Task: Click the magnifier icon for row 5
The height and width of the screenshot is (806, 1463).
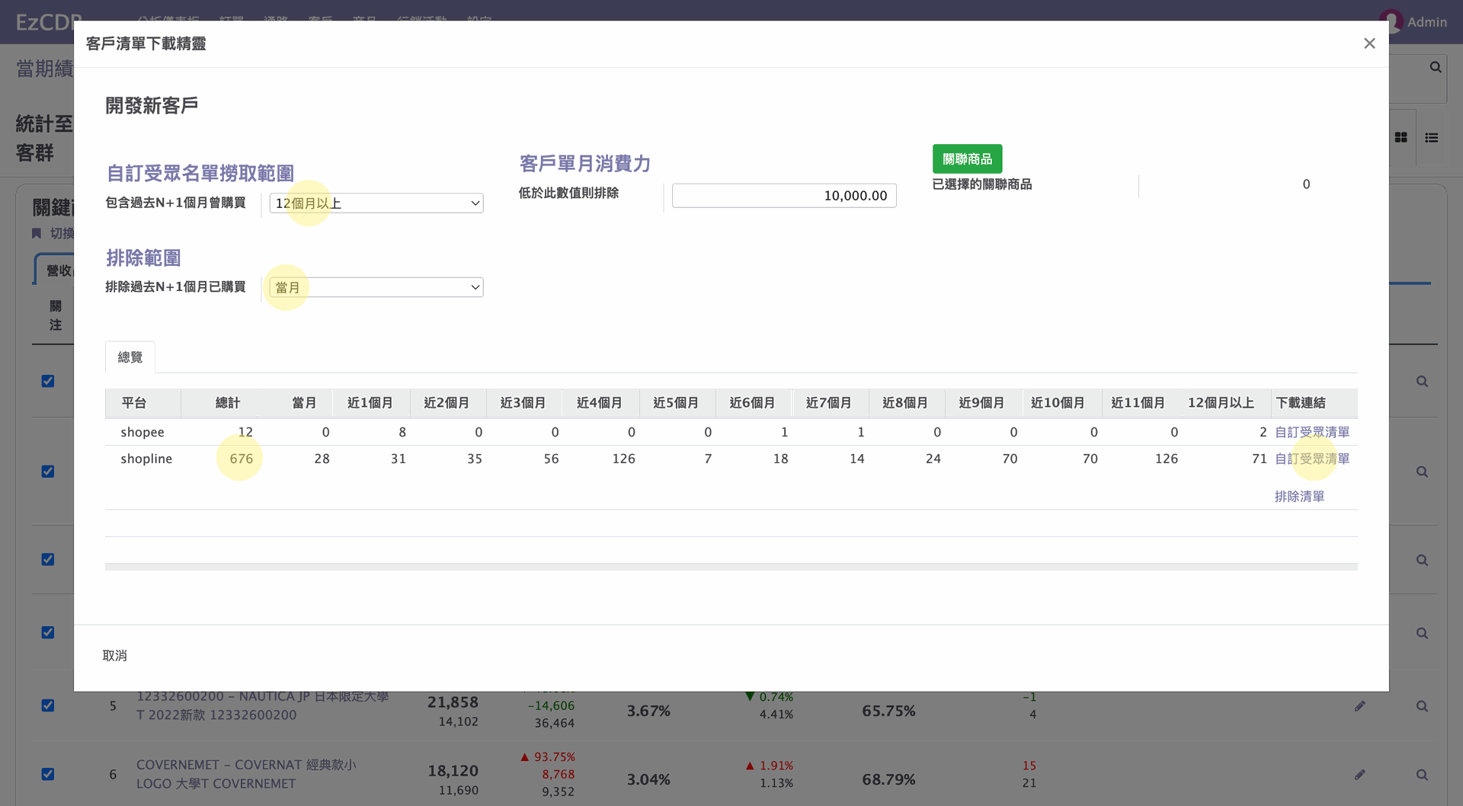Action: [x=1422, y=706]
